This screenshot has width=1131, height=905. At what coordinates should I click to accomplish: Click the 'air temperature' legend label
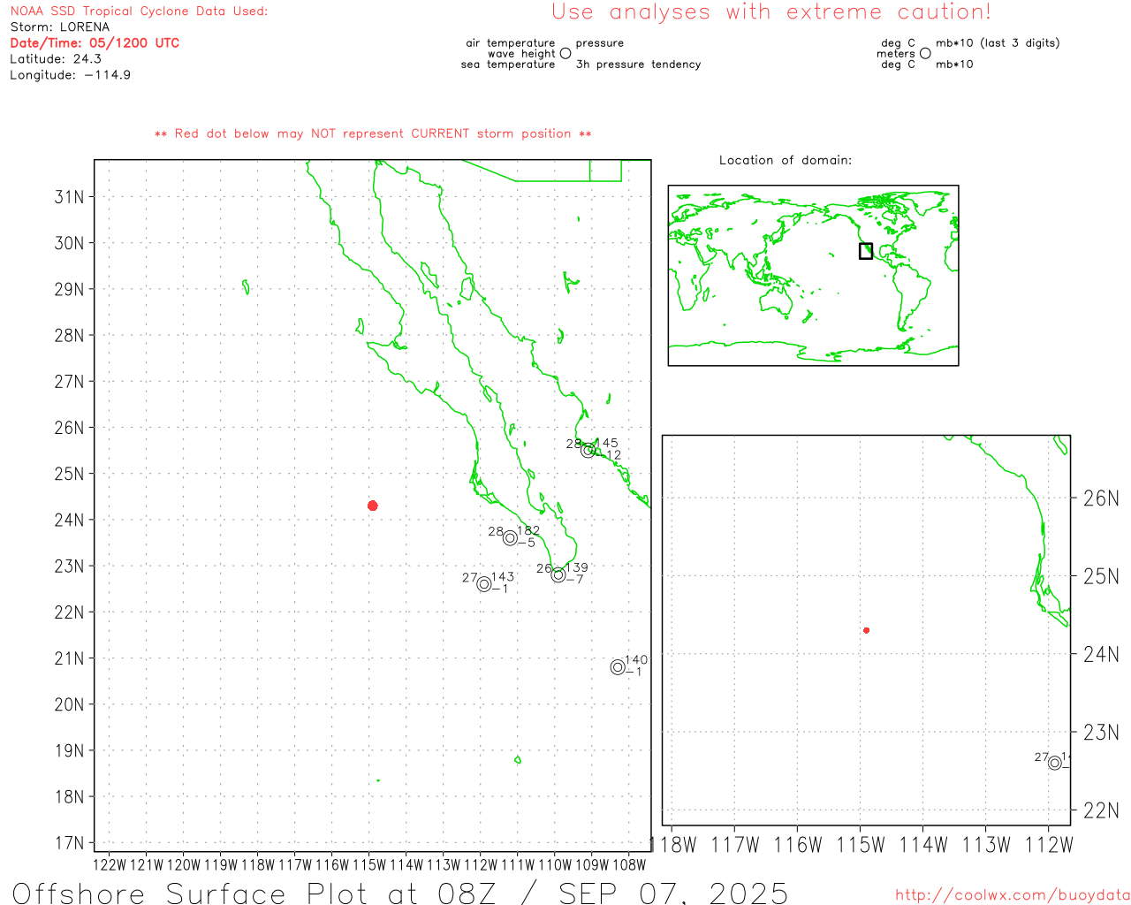point(511,43)
